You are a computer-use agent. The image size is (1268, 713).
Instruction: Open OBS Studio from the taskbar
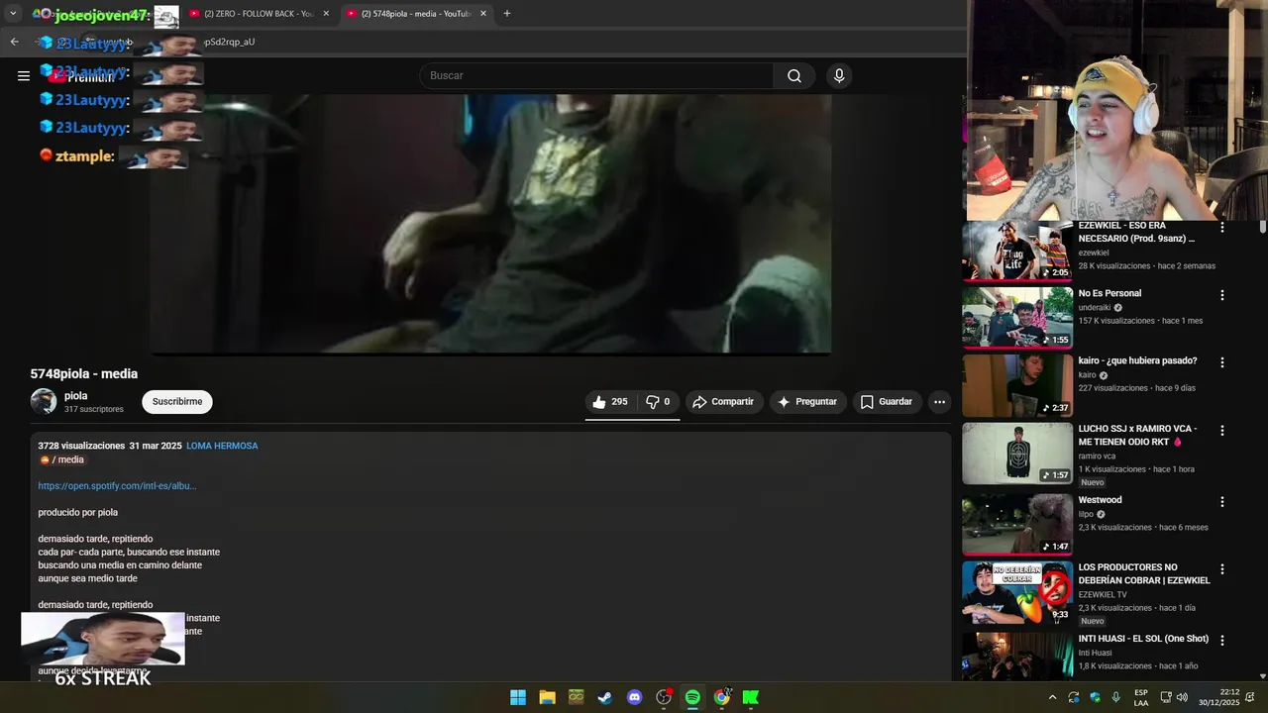pos(664,697)
